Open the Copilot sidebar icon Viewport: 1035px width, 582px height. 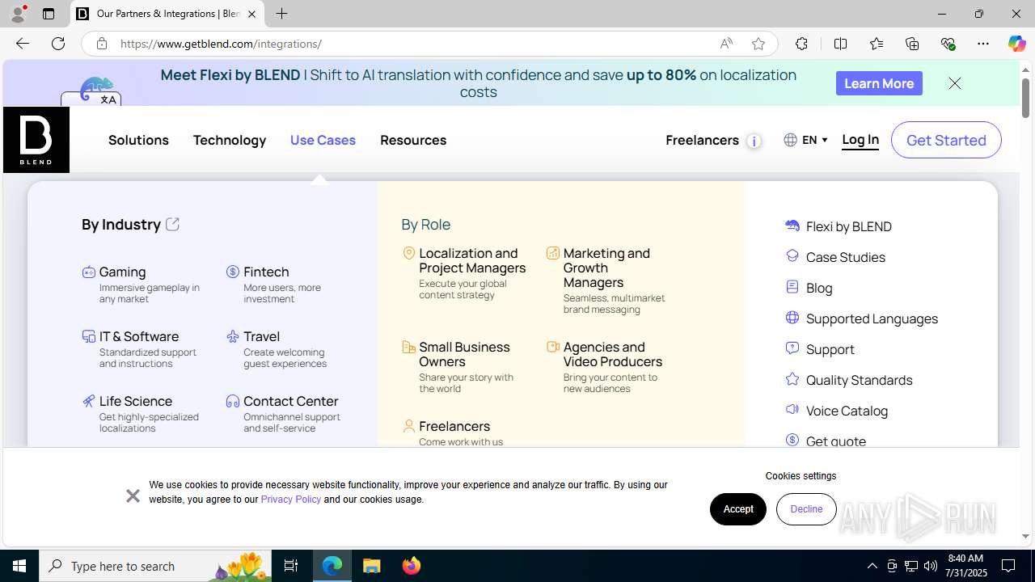[x=1016, y=44]
